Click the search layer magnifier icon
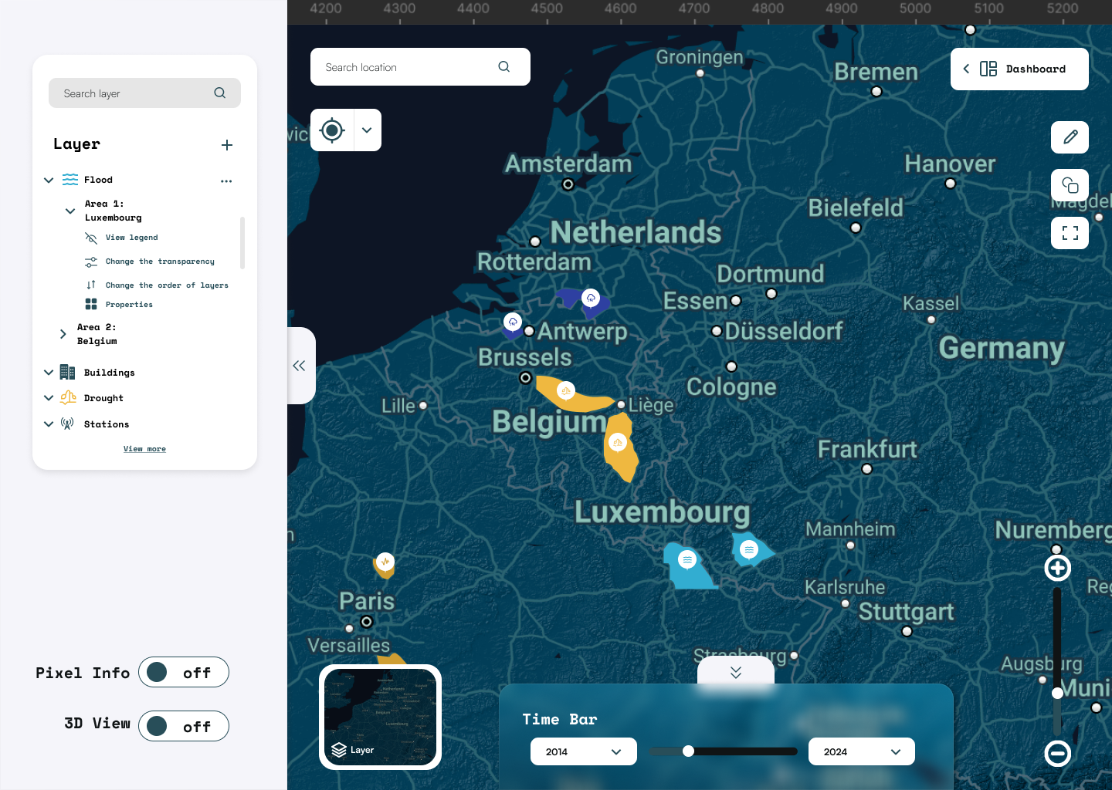Image resolution: width=1112 pixels, height=790 pixels. pyautogui.click(x=220, y=93)
